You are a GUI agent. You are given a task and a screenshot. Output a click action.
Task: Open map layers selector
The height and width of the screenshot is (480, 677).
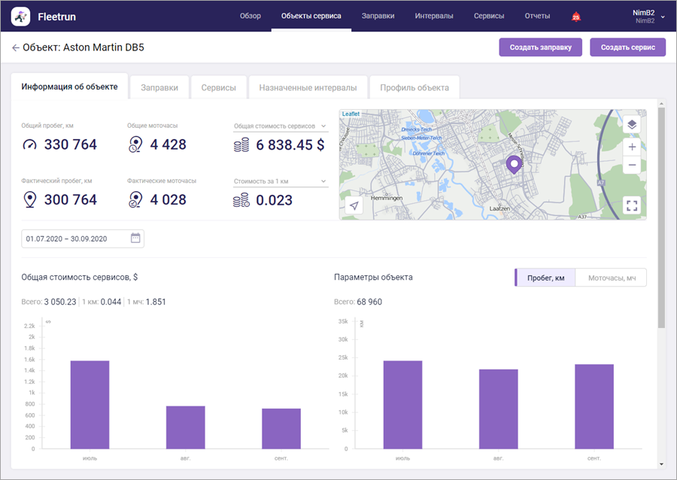631,125
